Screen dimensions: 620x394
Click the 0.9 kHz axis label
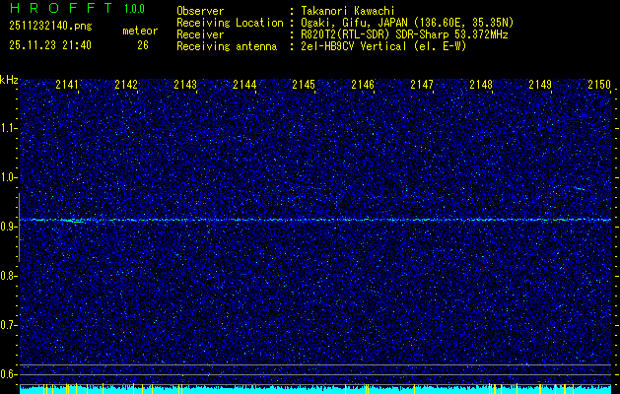pyautogui.click(x=8, y=227)
